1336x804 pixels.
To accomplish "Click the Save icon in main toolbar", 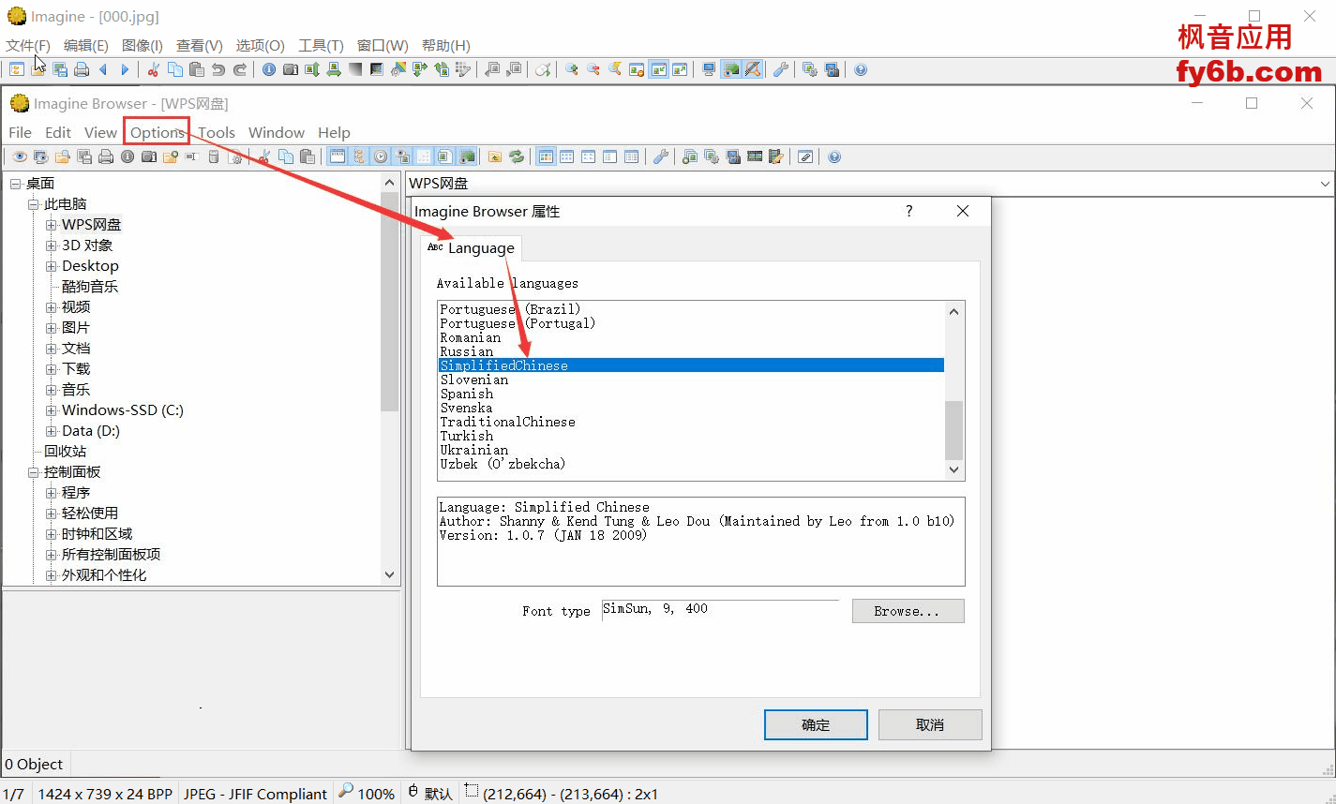I will click(x=60, y=69).
